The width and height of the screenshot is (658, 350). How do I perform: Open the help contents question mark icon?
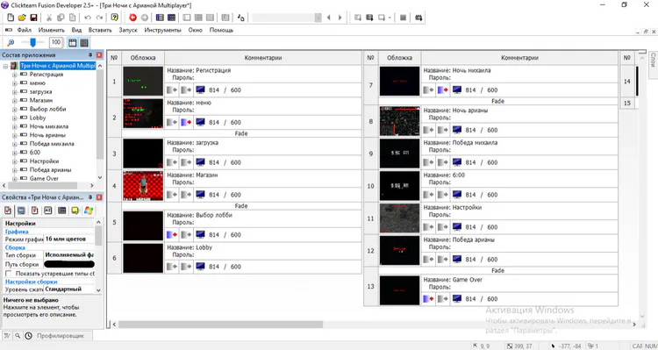(114, 18)
